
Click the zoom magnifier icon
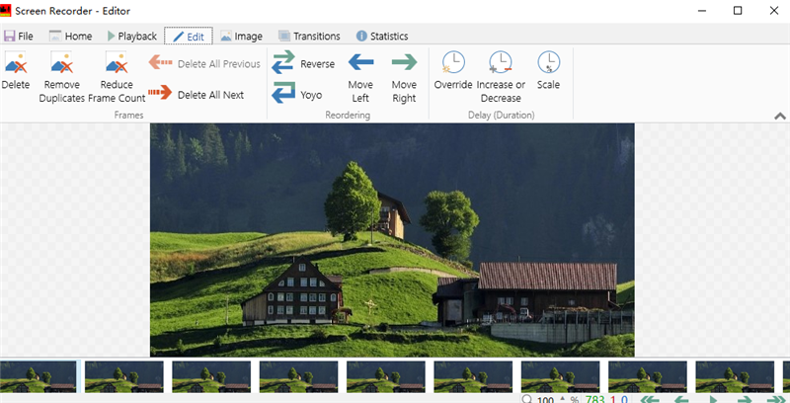pos(527,399)
